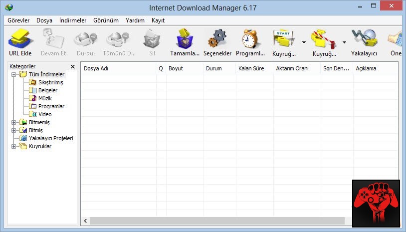Sort by the Açıklama column header
The width and height of the screenshot is (406, 232).
[x=376, y=69]
